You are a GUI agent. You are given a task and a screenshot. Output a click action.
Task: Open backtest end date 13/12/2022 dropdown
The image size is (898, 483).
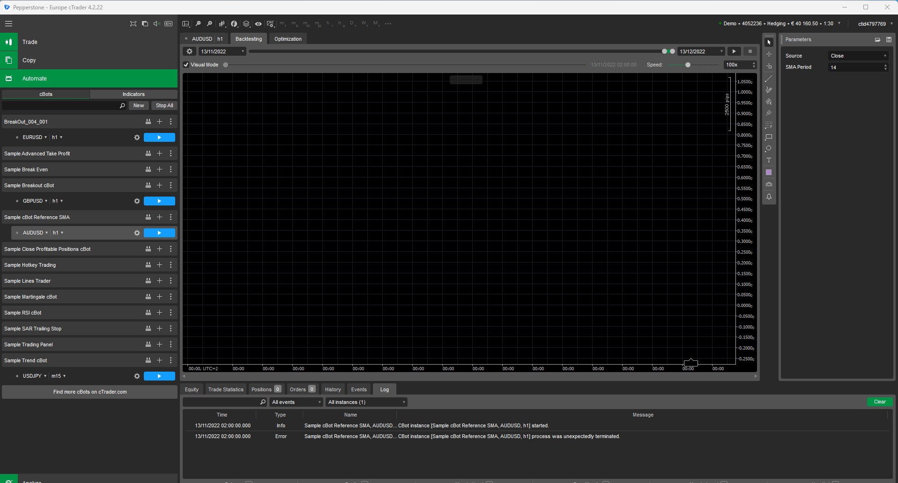701,51
